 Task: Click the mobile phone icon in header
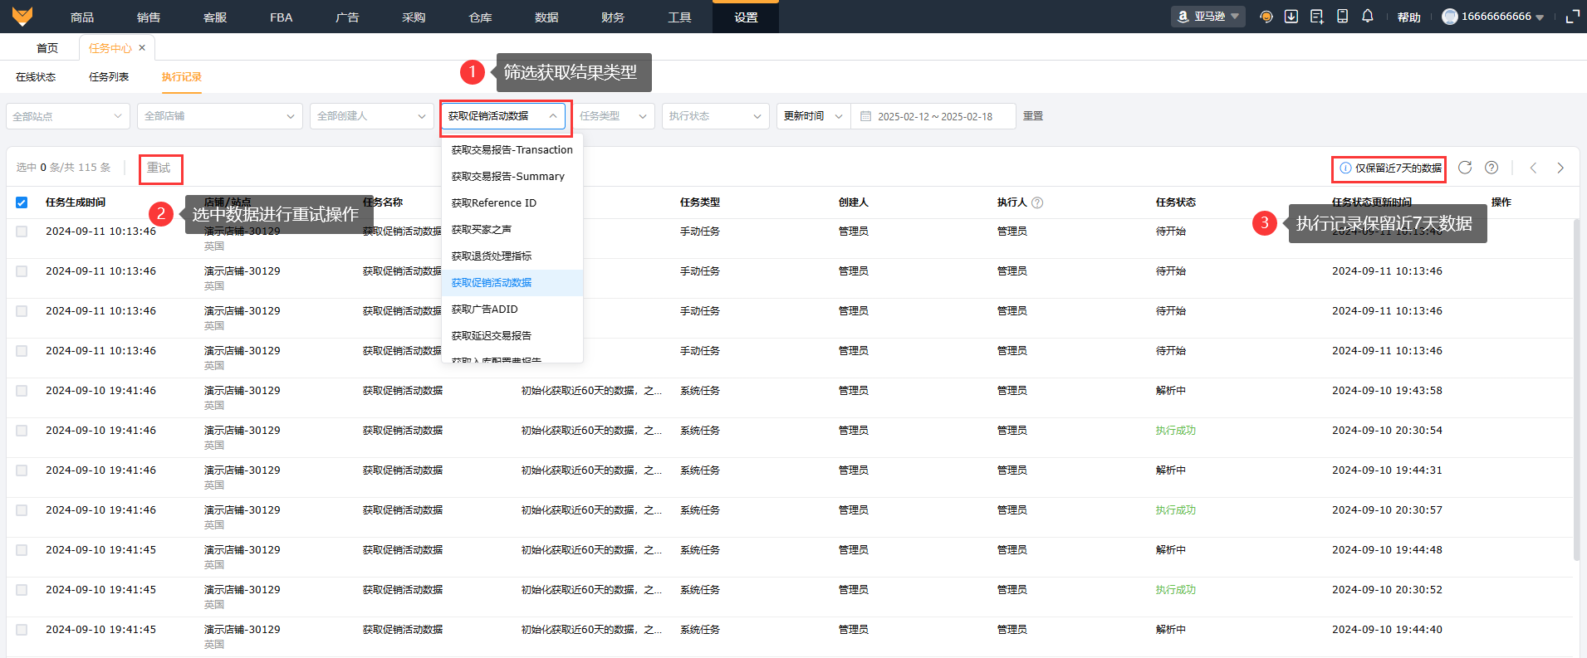[1342, 17]
